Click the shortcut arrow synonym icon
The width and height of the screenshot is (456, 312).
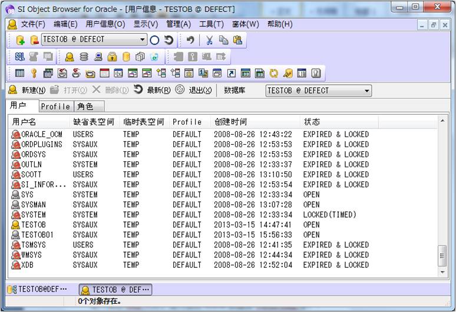point(231,73)
